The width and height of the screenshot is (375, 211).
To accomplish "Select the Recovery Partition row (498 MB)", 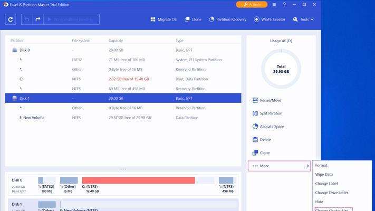I will 123,89.
